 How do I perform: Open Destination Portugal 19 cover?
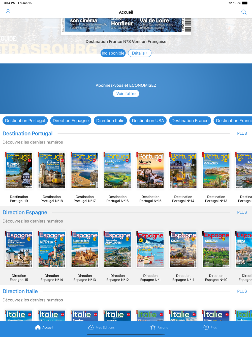pos(19,170)
